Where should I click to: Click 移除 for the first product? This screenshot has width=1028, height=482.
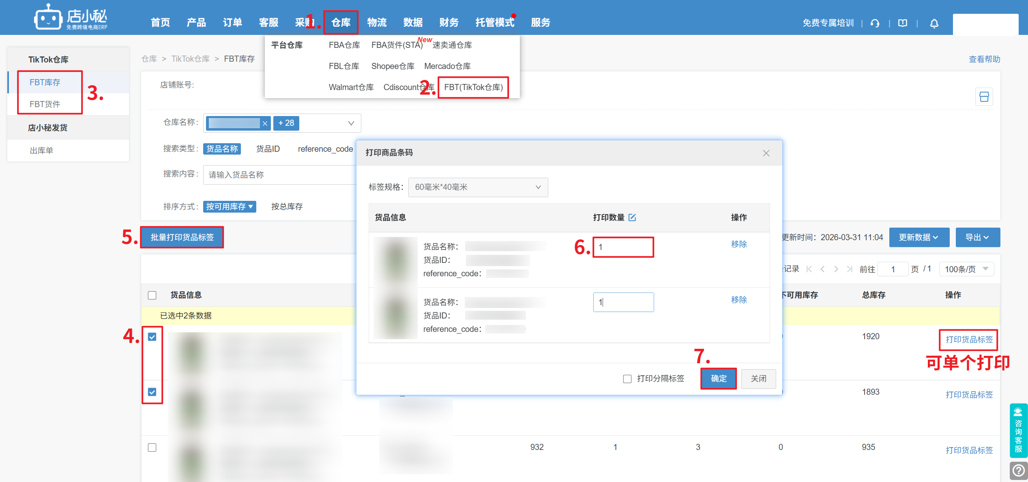coord(738,244)
